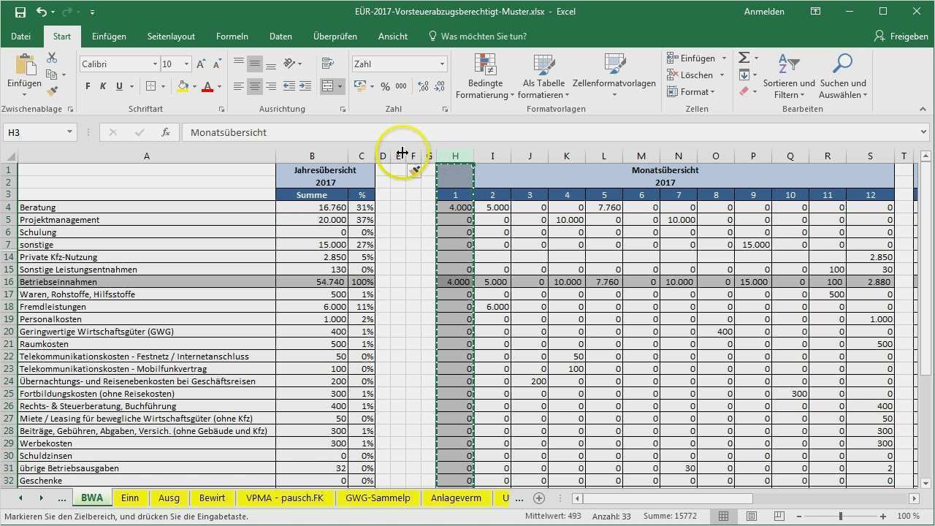The height and width of the screenshot is (526, 935).
Task: Click the increase decimal places icon
Action: [x=422, y=86]
